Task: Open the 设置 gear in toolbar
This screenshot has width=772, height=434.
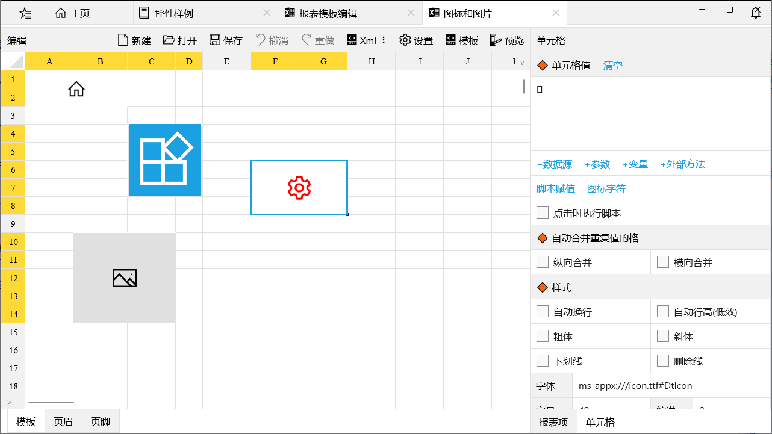Action: [x=405, y=40]
